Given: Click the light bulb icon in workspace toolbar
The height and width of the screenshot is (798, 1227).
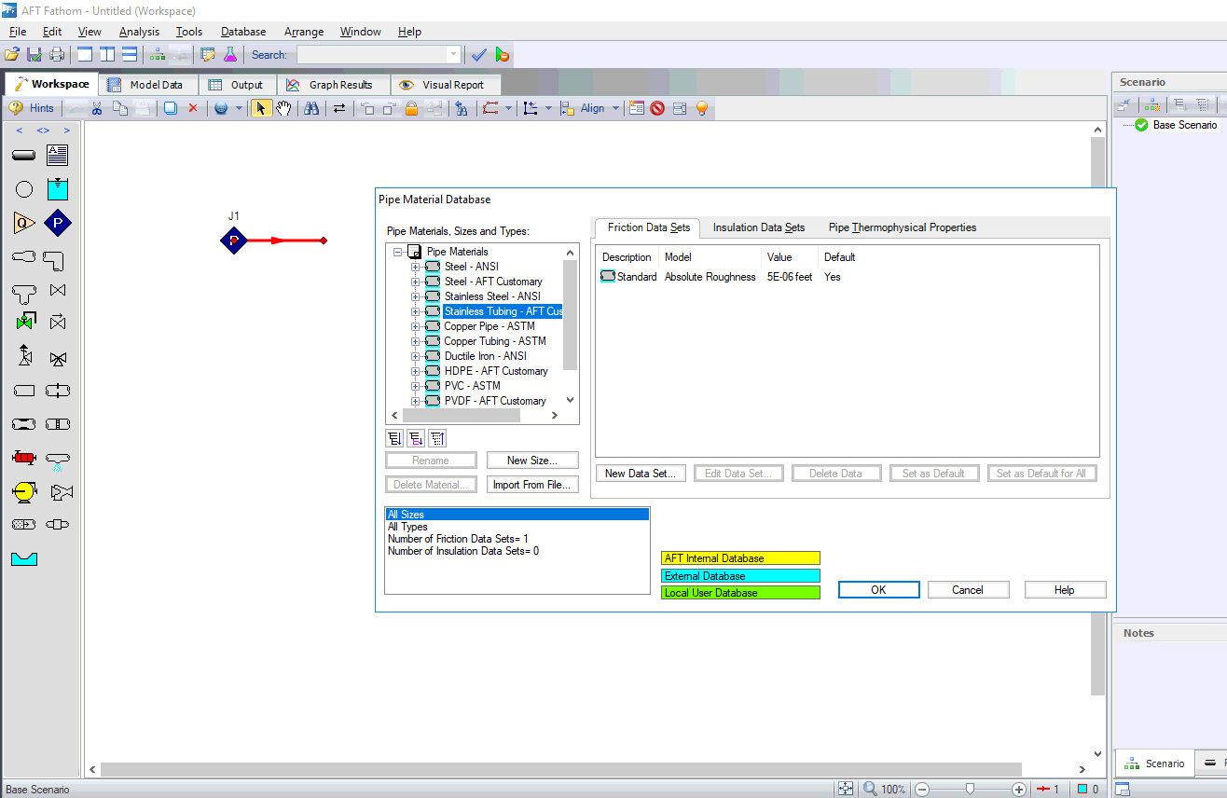Looking at the screenshot, I should point(702,108).
